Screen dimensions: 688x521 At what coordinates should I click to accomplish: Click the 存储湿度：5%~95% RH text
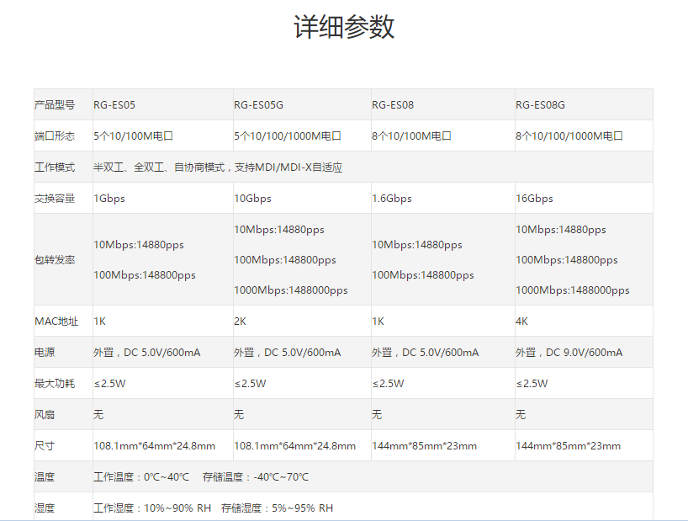click(278, 508)
